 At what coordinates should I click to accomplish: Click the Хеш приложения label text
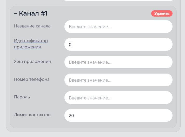click(x=32, y=61)
